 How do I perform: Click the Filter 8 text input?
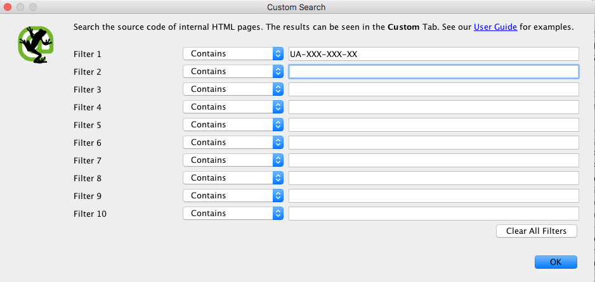(x=434, y=178)
